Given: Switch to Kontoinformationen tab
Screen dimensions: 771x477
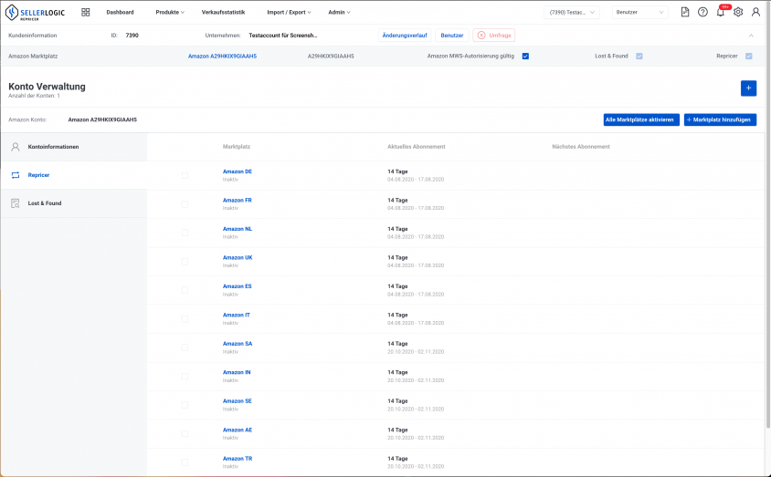Looking at the screenshot, I should (x=74, y=147).
